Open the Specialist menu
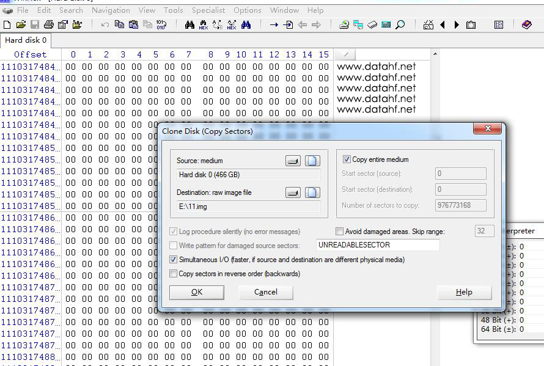This screenshot has height=366, width=544. pyautogui.click(x=209, y=10)
